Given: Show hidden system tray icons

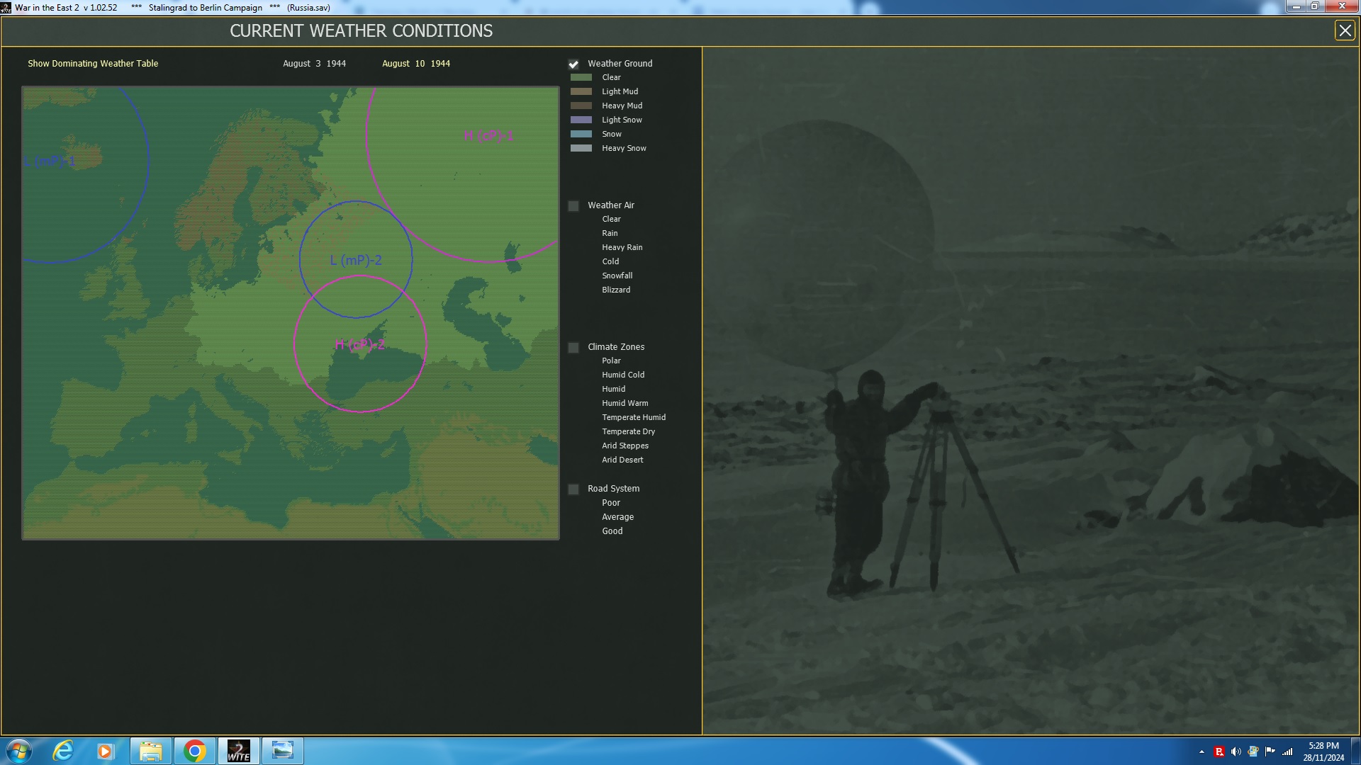Looking at the screenshot, I should coord(1202,752).
